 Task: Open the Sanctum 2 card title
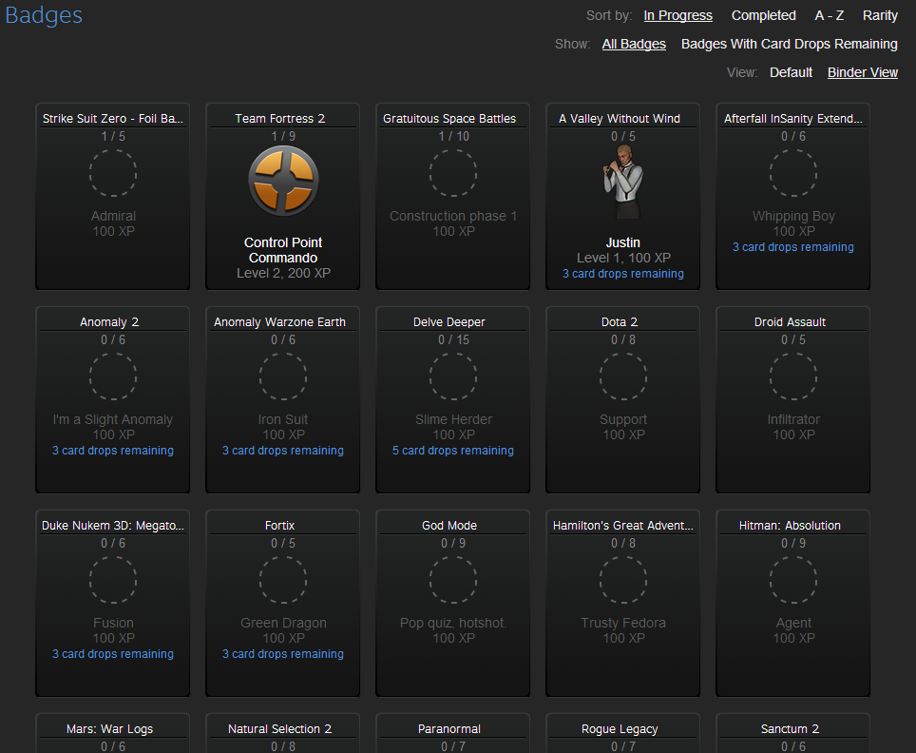point(790,729)
